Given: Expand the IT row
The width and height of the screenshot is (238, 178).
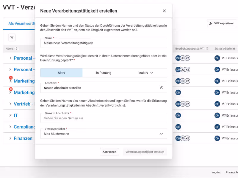Looking at the screenshot, I should coord(10,115).
